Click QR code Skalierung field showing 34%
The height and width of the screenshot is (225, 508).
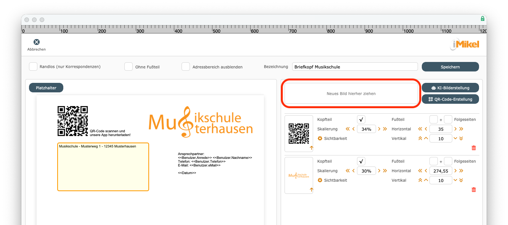[367, 129]
